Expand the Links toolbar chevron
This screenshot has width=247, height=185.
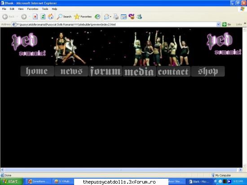coord(245,23)
